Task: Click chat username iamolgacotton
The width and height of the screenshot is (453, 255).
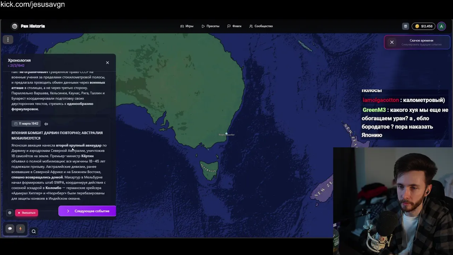Action: [x=381, y=100]
